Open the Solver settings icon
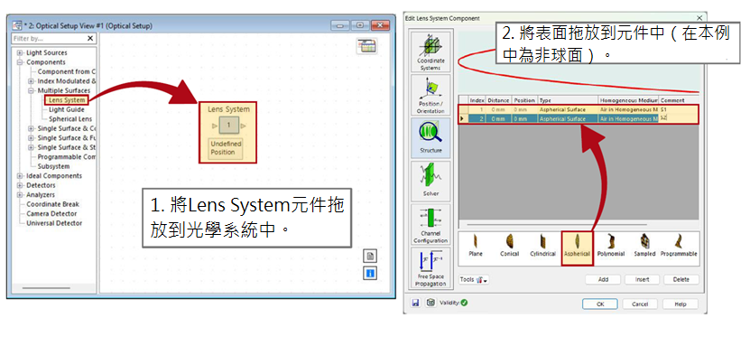This screenshot has height=346, width=750. [431, 181]
